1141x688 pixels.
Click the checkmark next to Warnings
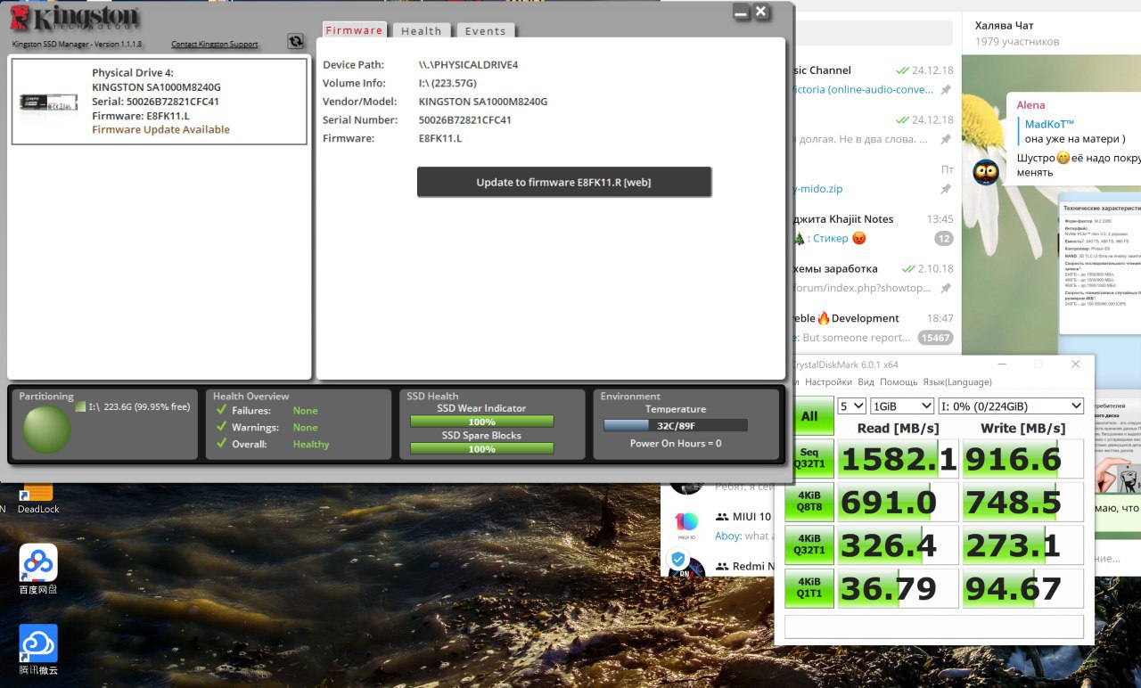[x=221, y=427]
